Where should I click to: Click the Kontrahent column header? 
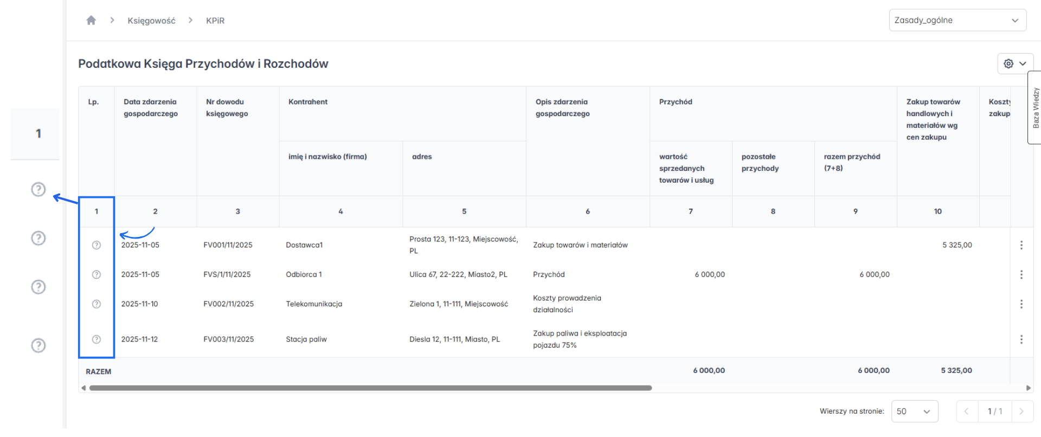pos(308,102)
